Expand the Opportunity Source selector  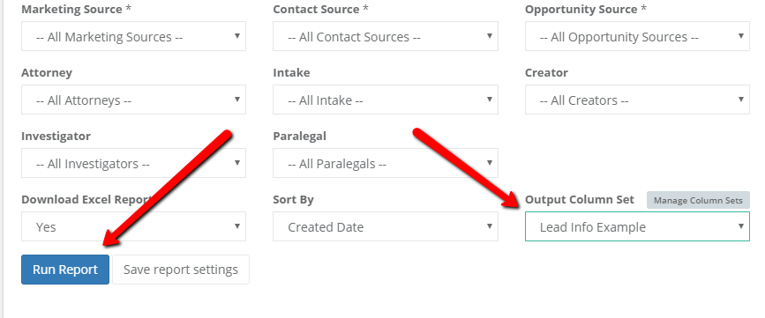637,36
